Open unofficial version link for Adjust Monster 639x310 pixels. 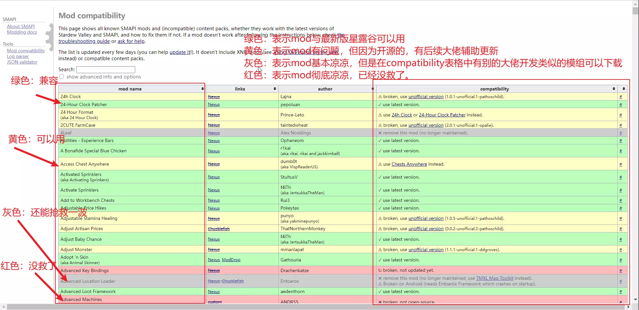coord(426,250)
